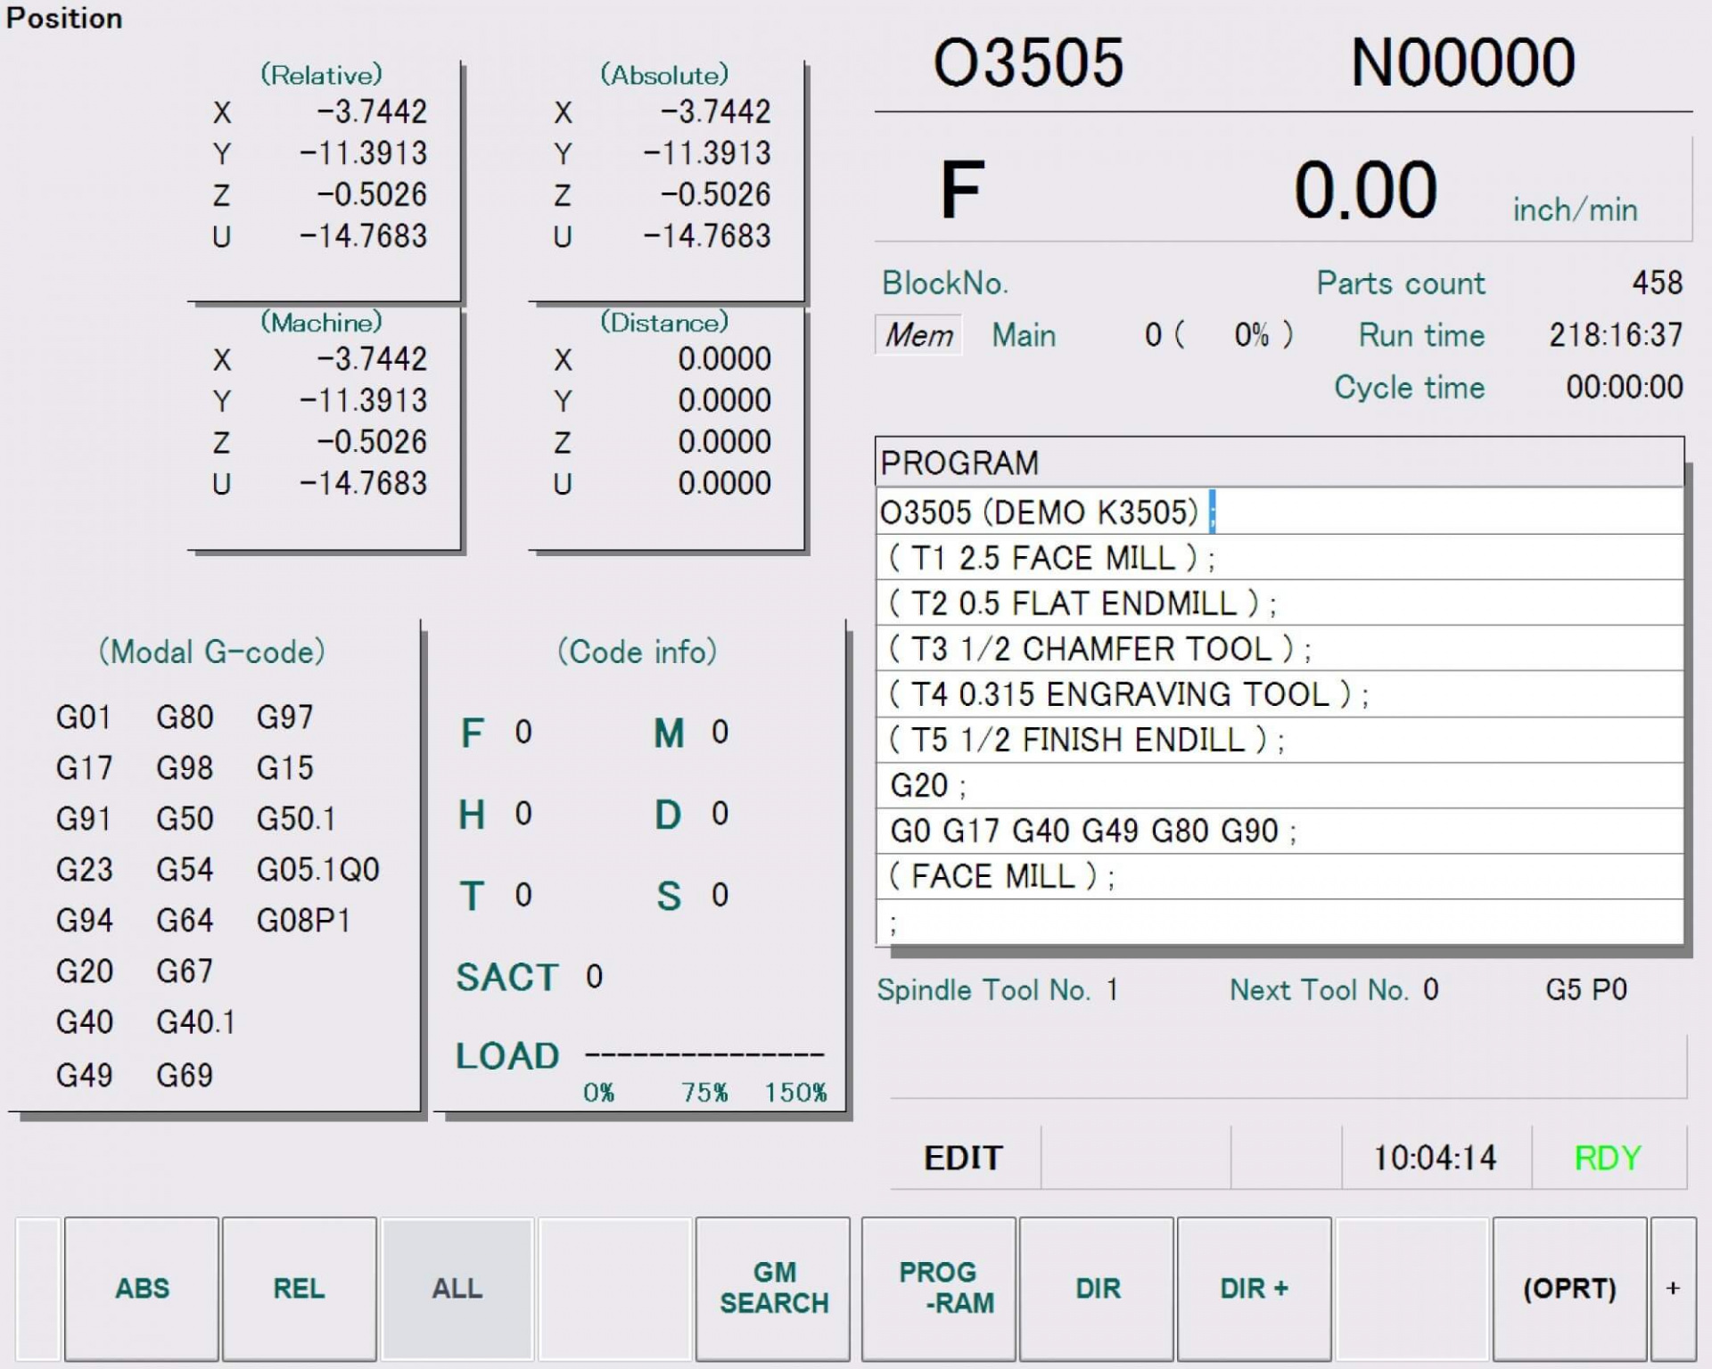Image resolution: width=1712 pixels, height=1369 pixels.
Task: Open GM SEARCH softkey
Action: pyautogui.click(x=773, y=1288)
